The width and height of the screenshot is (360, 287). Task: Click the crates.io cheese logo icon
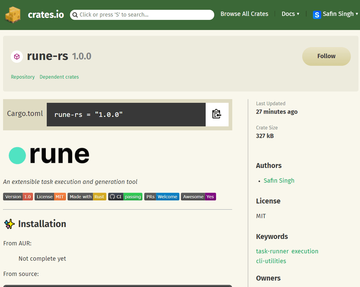tap(13, 15)
